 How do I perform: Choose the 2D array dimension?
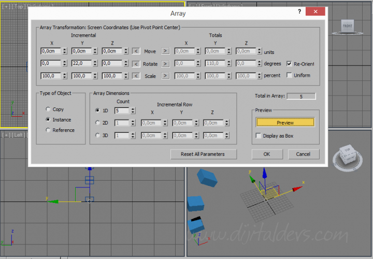(98, 123)
